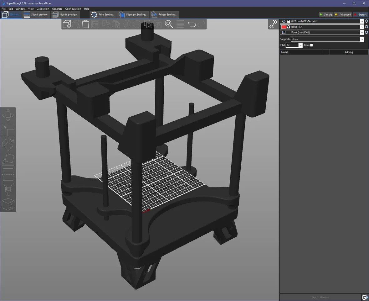This screenshot has width=369, height=301.
Task: Click gear icon beside print profile dropdown
Action: tap(366, 21)
